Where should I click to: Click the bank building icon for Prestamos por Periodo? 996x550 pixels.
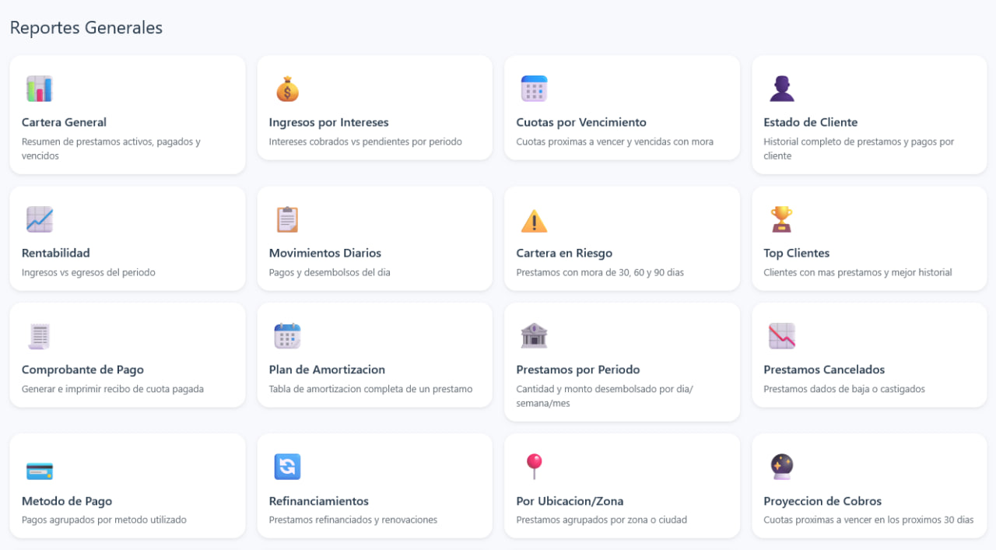pyautogui.click(x=534, y=336)
